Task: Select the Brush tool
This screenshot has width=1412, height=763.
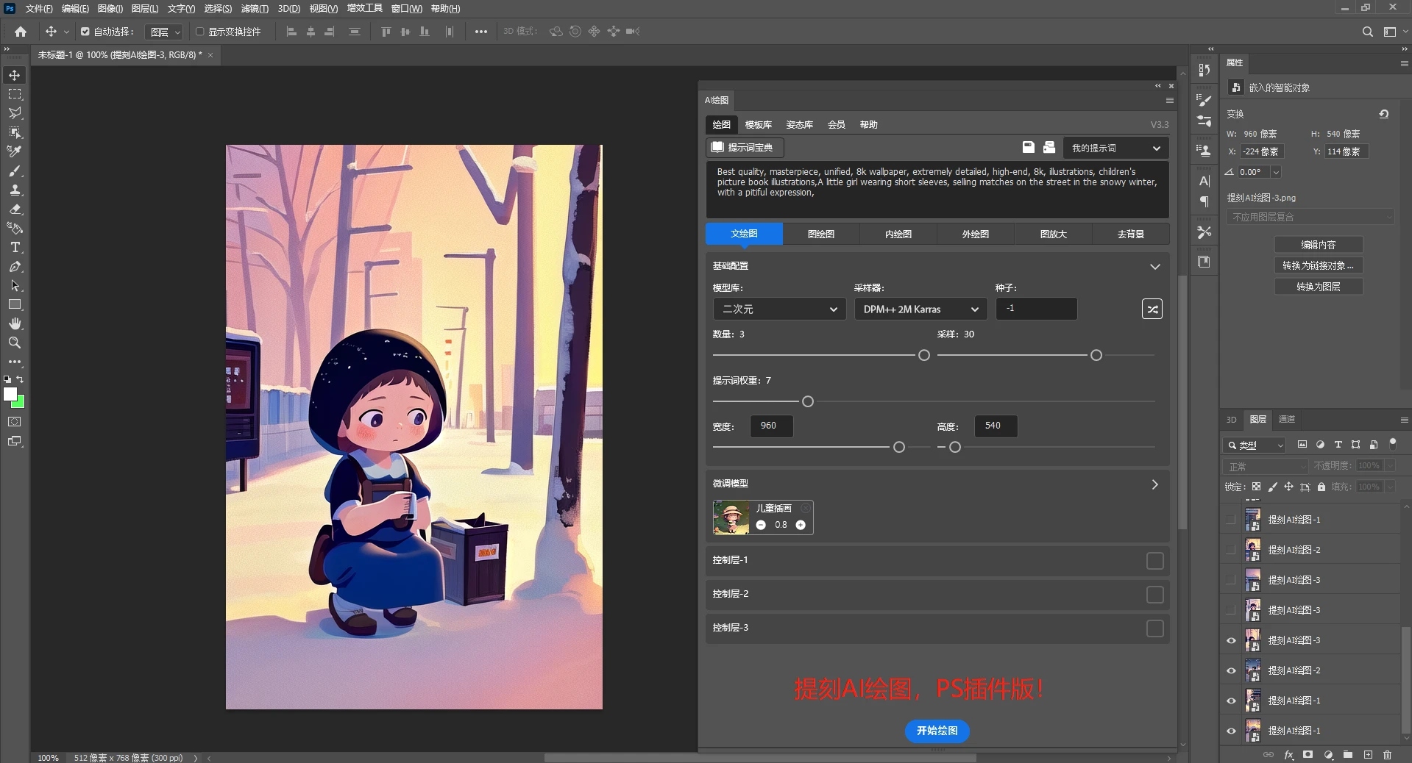Action: click(x=15, y=171)
